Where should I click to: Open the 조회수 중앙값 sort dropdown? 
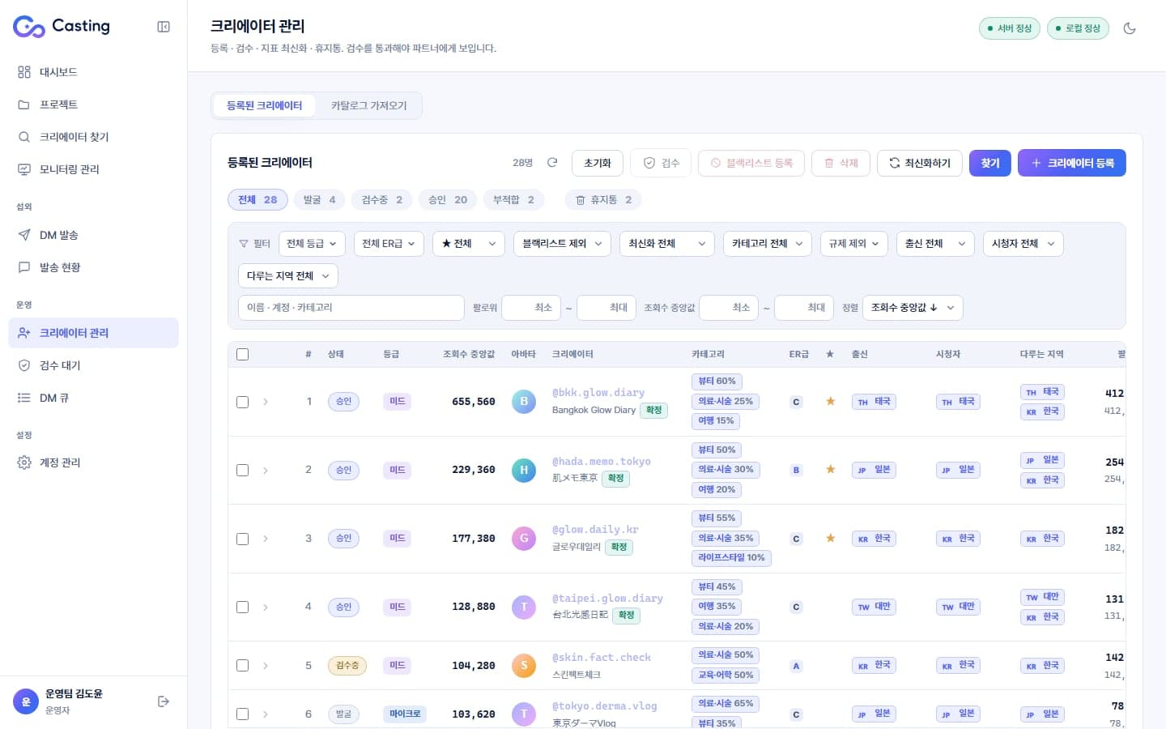pos(913,308)
